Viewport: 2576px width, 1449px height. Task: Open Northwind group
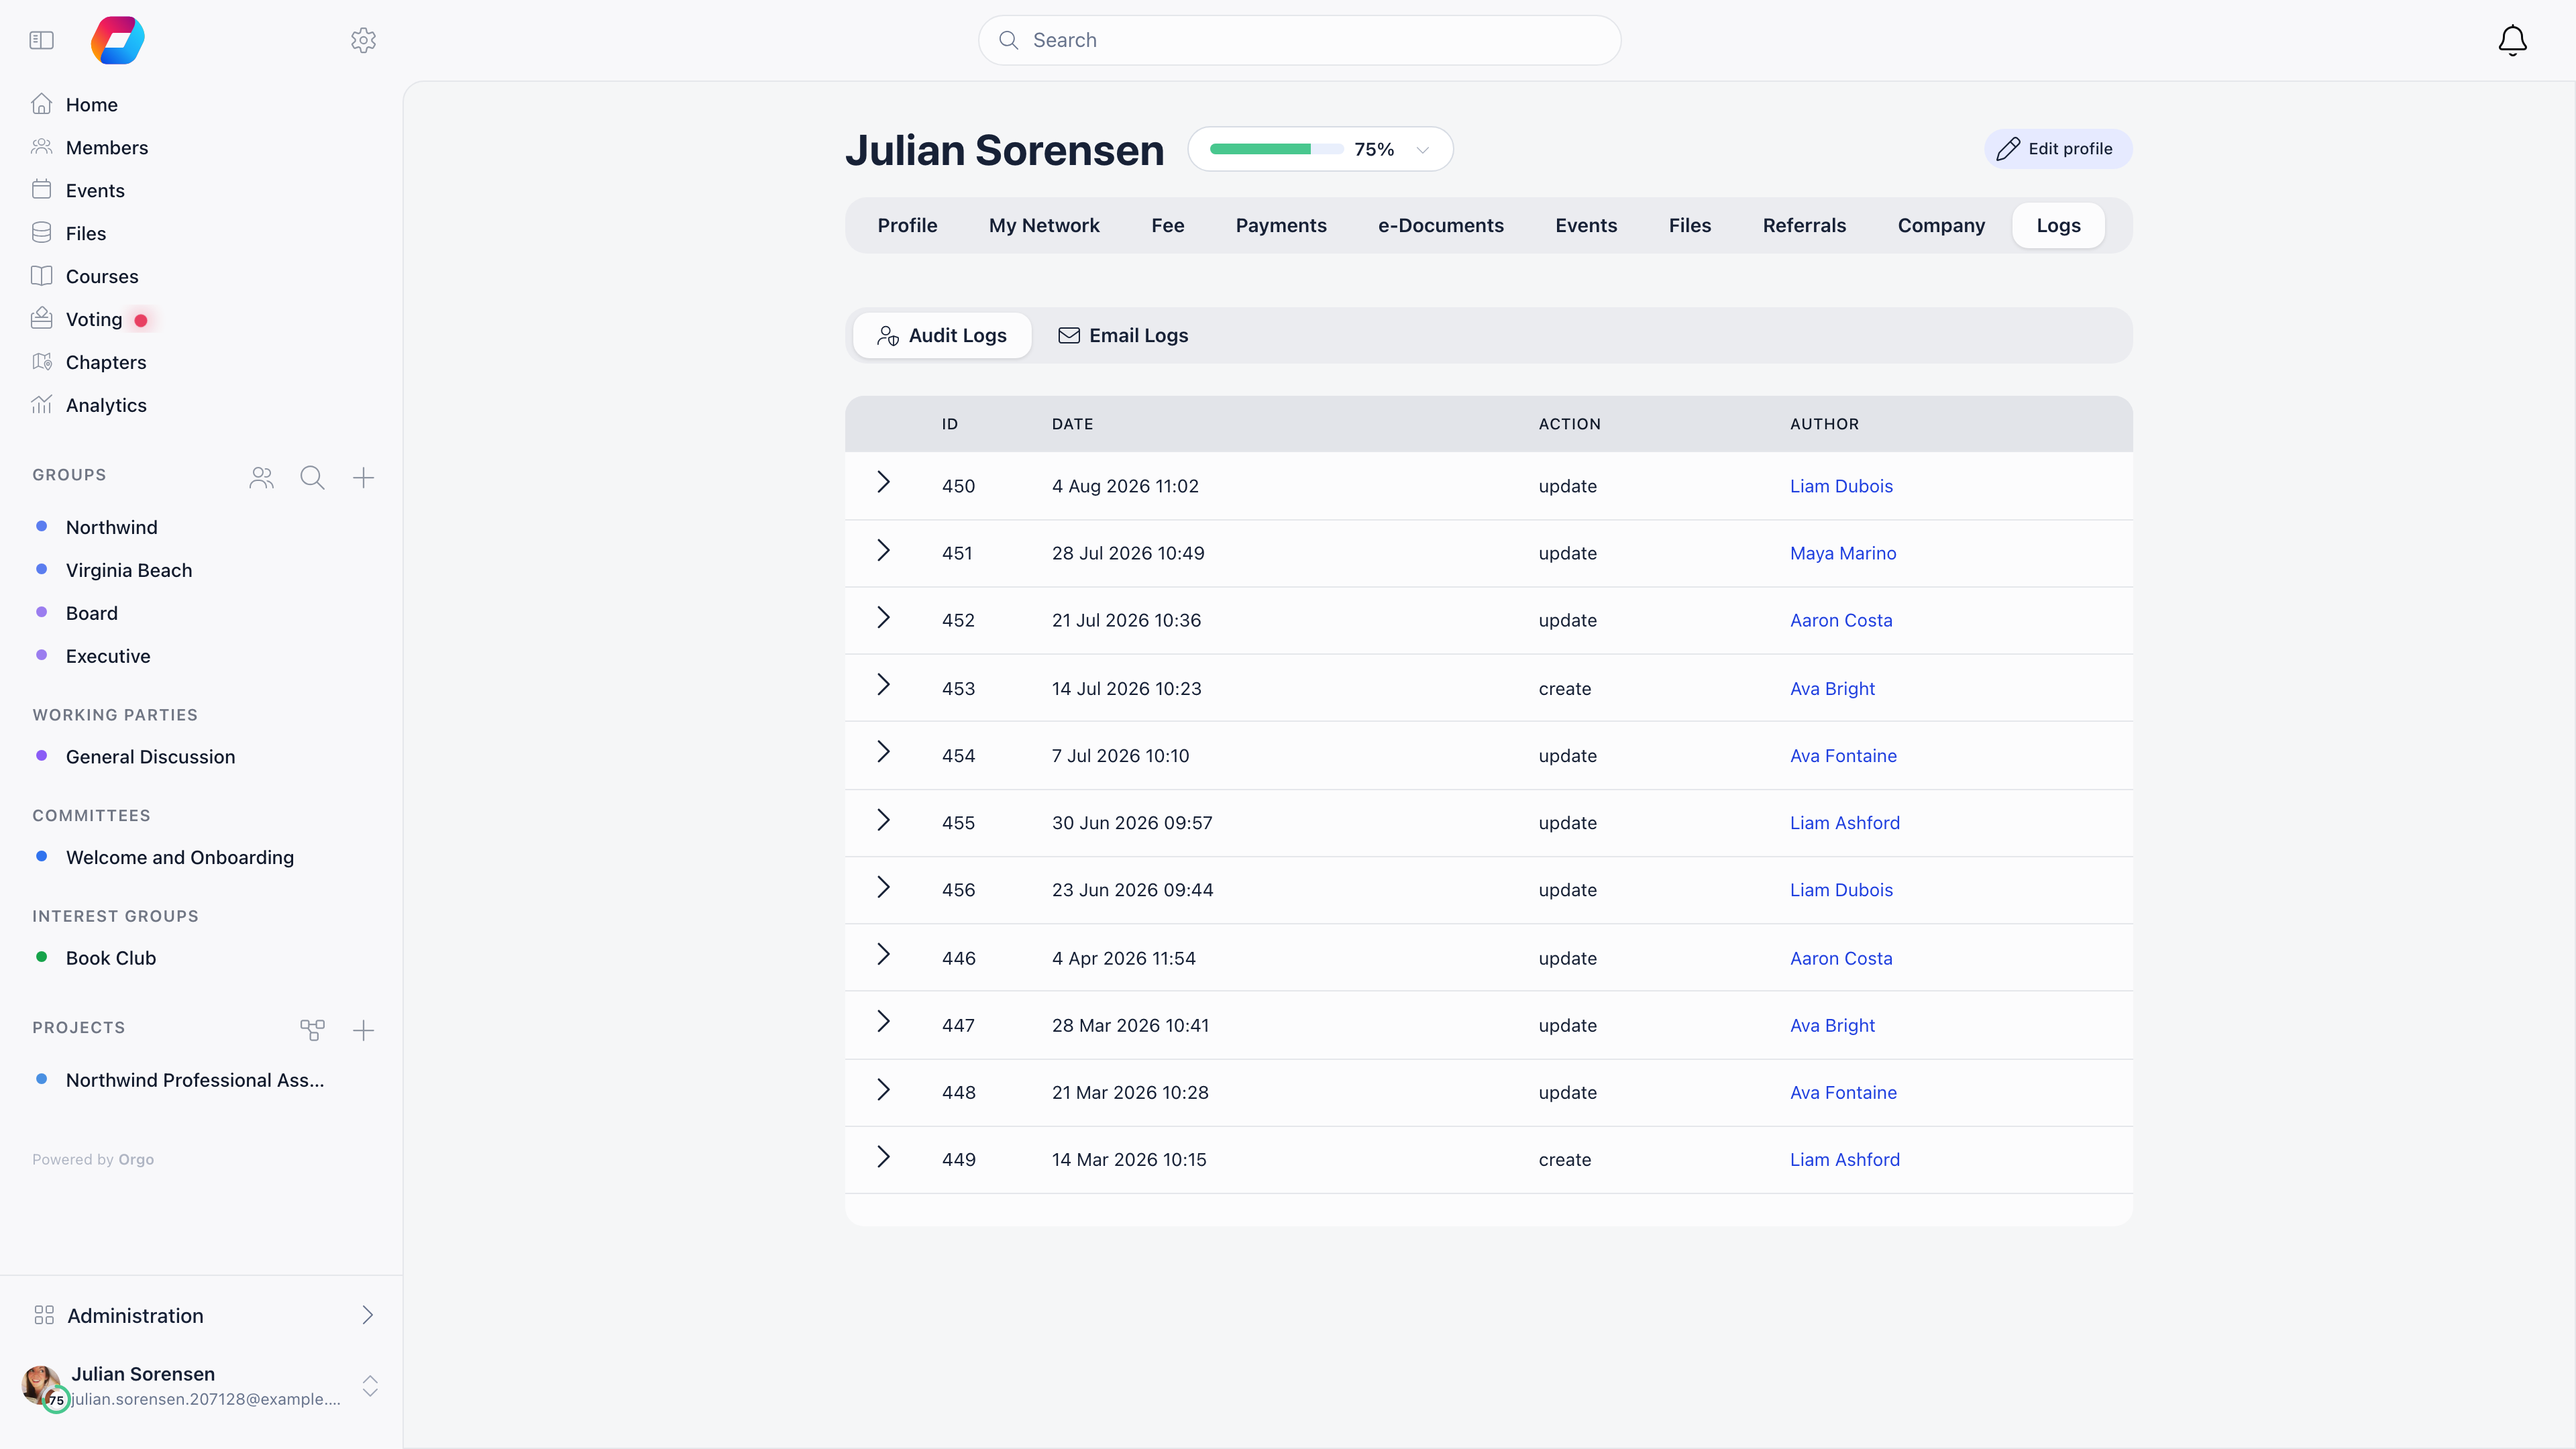pyautogui.click(x=111, y=527)
